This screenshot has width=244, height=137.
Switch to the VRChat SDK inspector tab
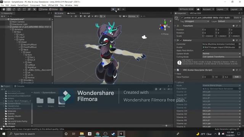[195, 13]
